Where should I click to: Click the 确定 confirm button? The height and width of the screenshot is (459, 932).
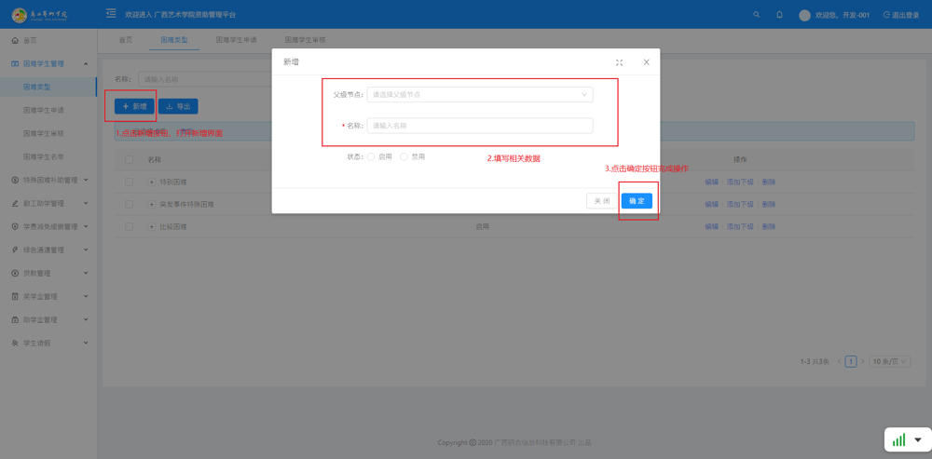[637, 201]
